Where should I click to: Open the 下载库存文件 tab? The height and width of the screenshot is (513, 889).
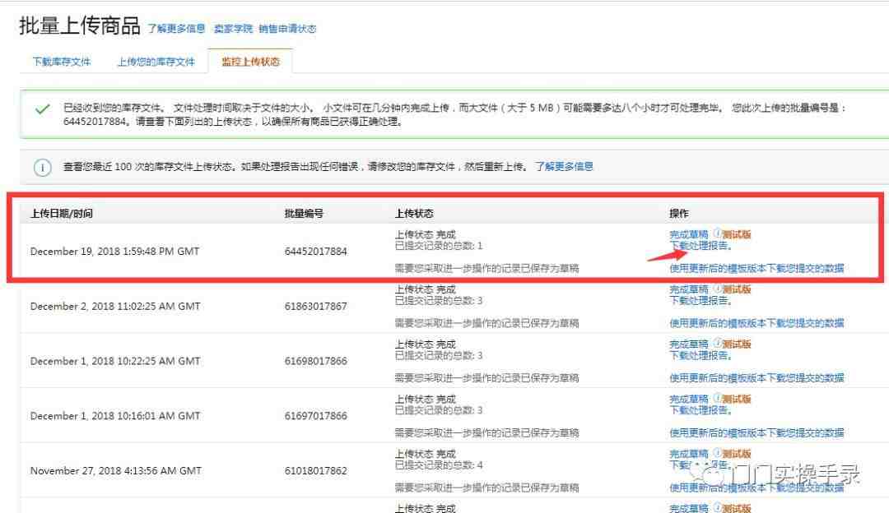click(x=61, y=62)
